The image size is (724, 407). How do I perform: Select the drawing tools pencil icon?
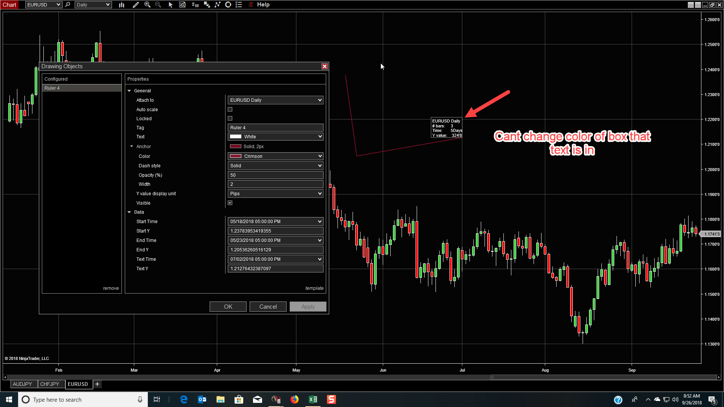point(136,5)
